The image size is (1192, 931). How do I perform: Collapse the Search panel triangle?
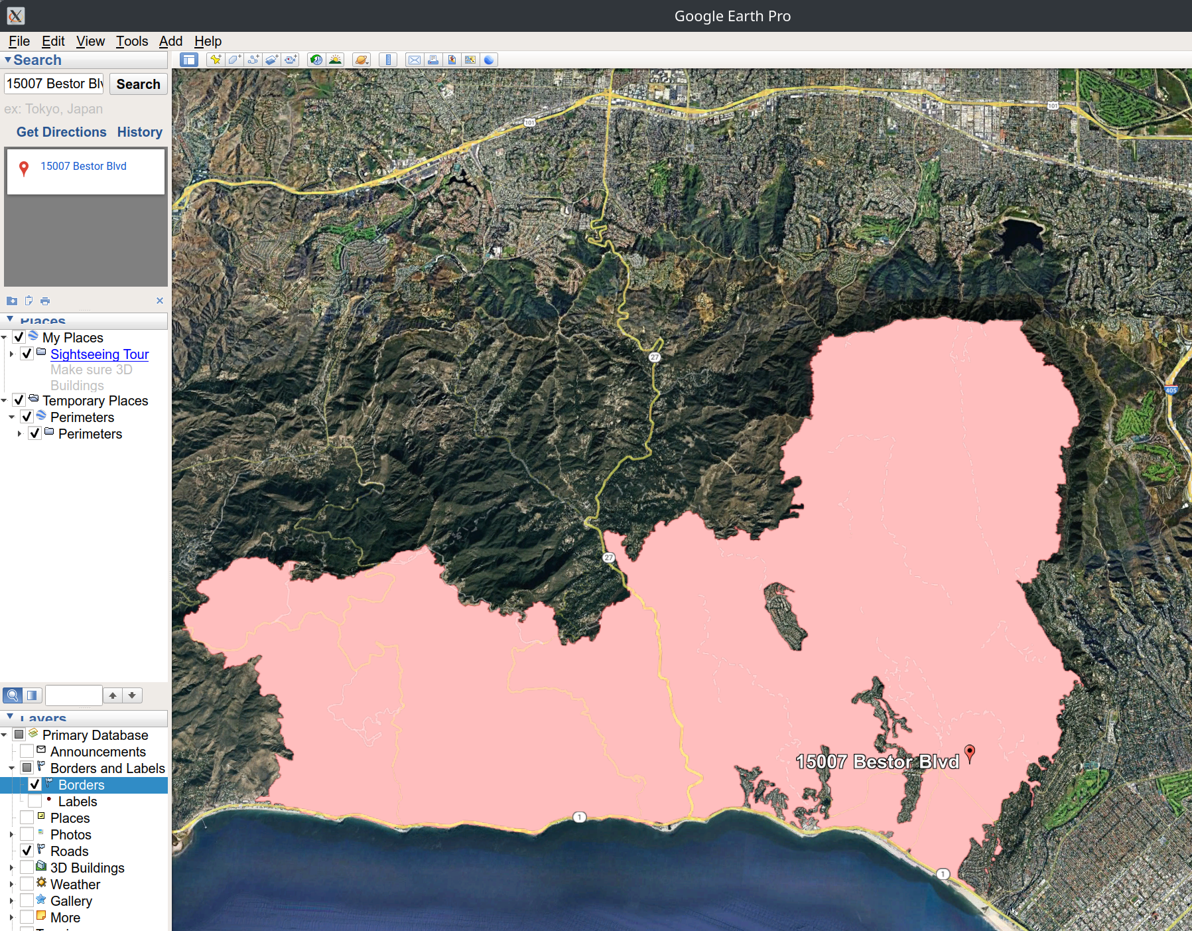tap(8, 60)
